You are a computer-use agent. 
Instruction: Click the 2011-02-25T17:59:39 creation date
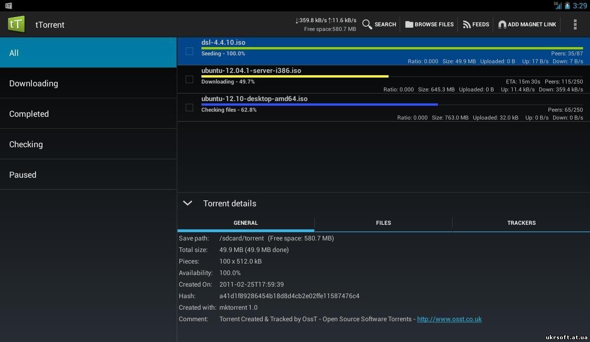pos(252,284)
